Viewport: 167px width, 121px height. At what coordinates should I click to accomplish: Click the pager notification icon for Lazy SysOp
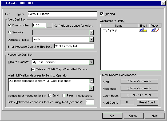point(155,30)
